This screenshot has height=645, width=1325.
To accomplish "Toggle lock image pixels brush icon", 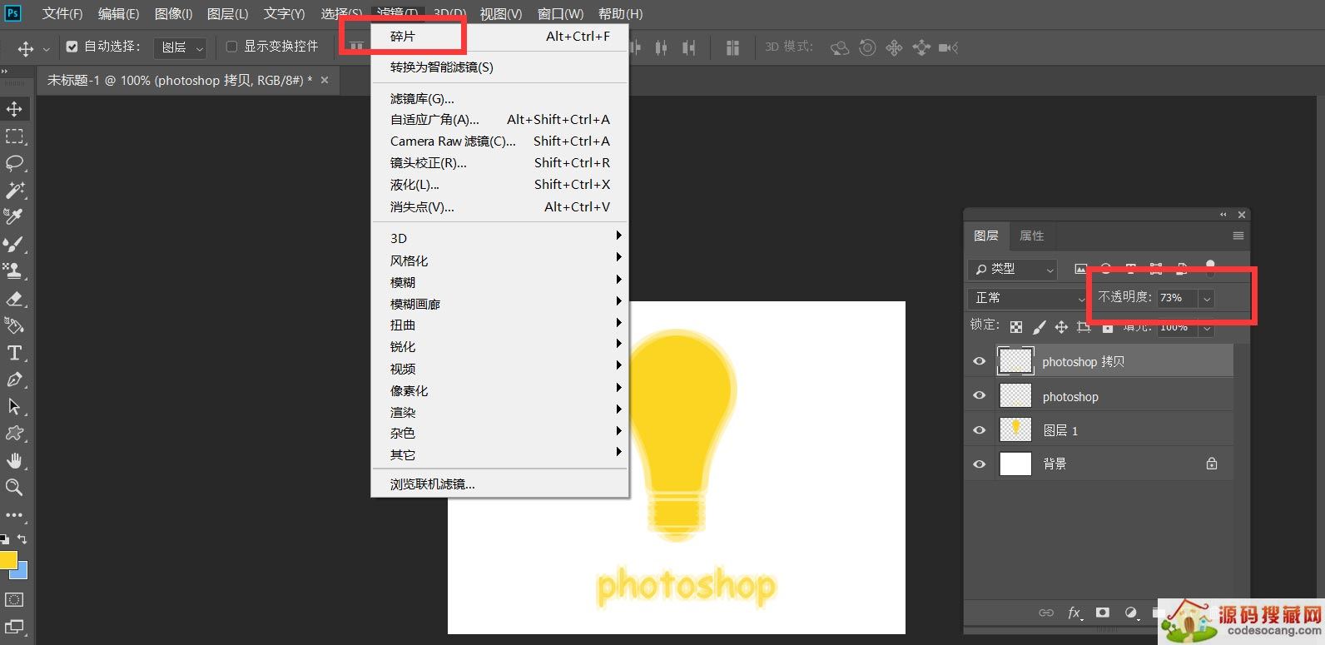I will tap(1039, 327).
